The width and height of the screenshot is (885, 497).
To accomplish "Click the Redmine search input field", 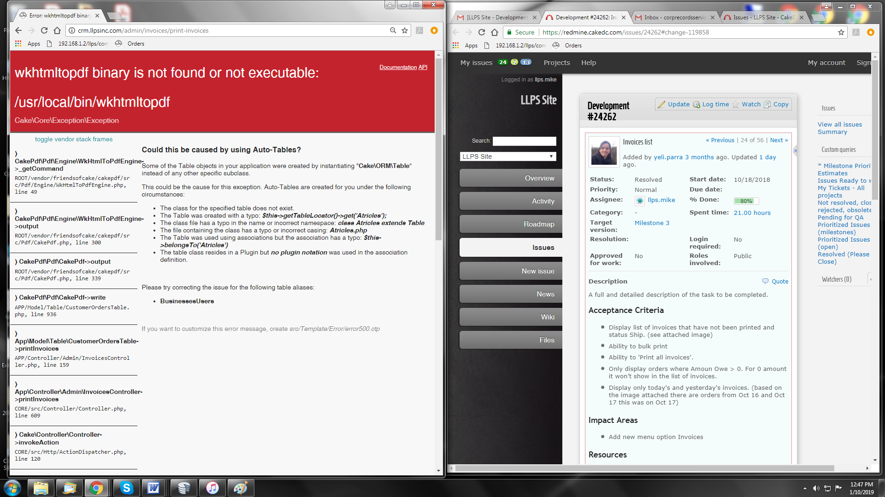I will [x=524, y=141].
